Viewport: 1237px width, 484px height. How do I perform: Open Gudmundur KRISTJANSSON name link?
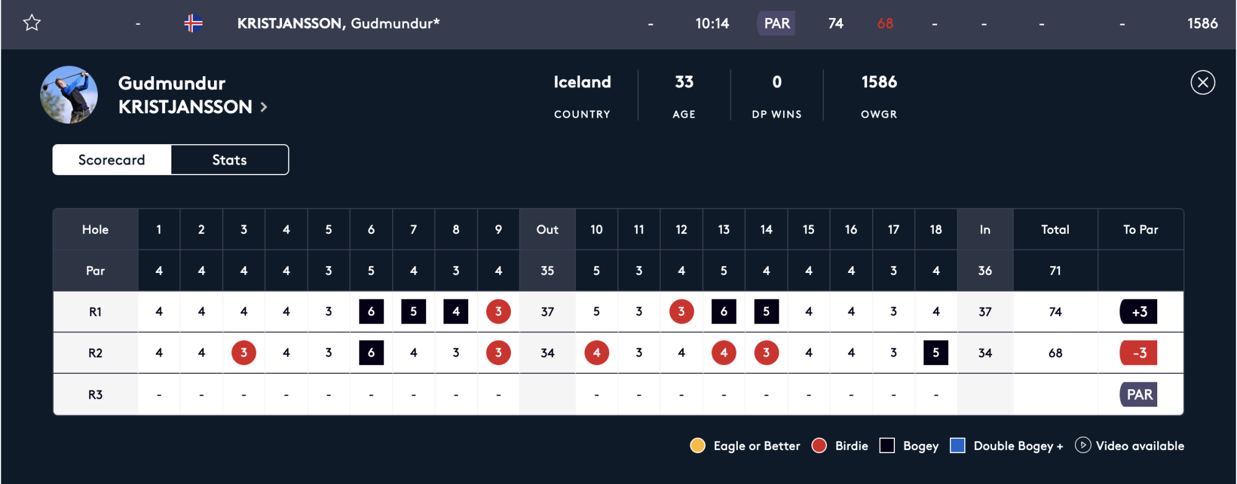(x=185, y=95)
